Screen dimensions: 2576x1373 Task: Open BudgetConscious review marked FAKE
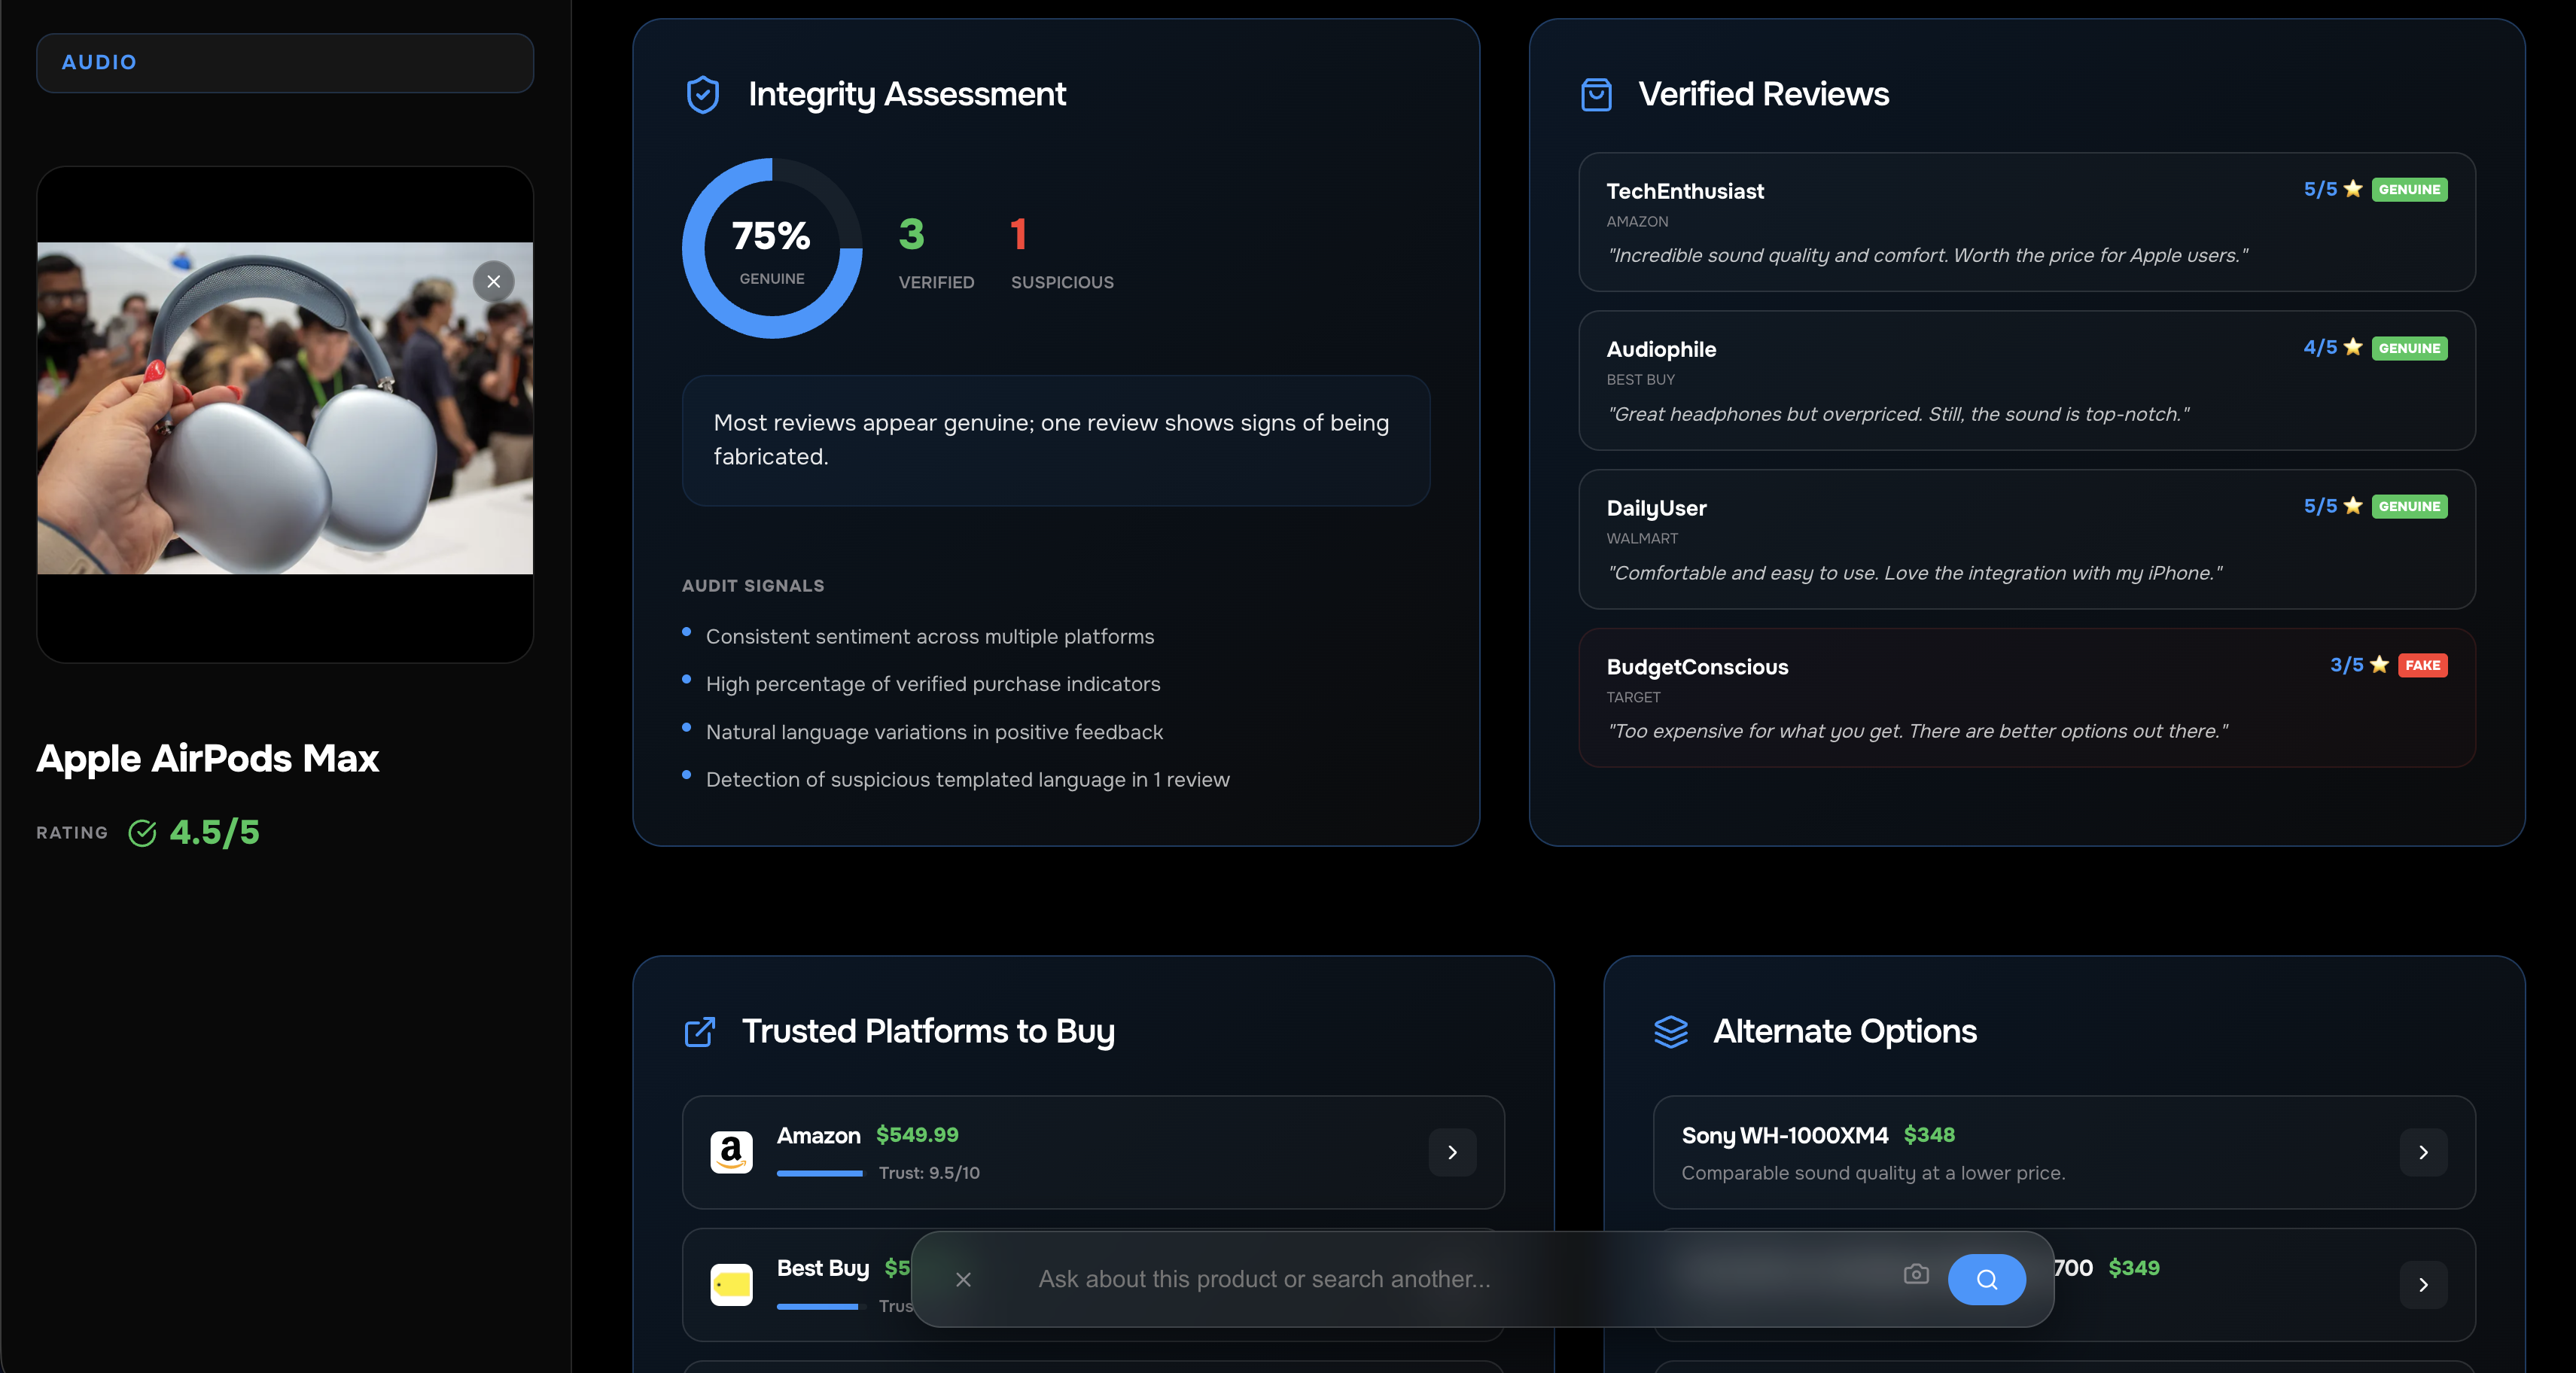[x=2026, y=698]
